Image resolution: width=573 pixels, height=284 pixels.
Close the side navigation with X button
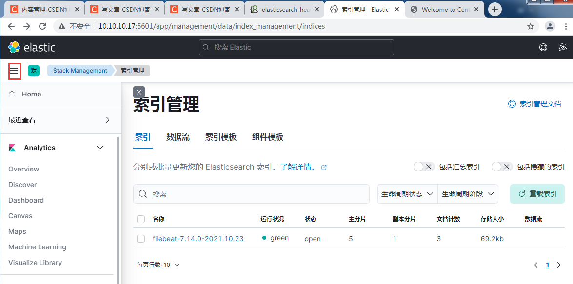139,92
